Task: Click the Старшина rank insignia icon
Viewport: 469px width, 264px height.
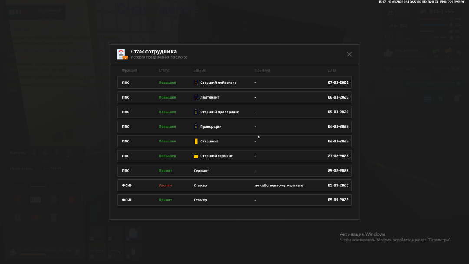Action: pos(196,142)
